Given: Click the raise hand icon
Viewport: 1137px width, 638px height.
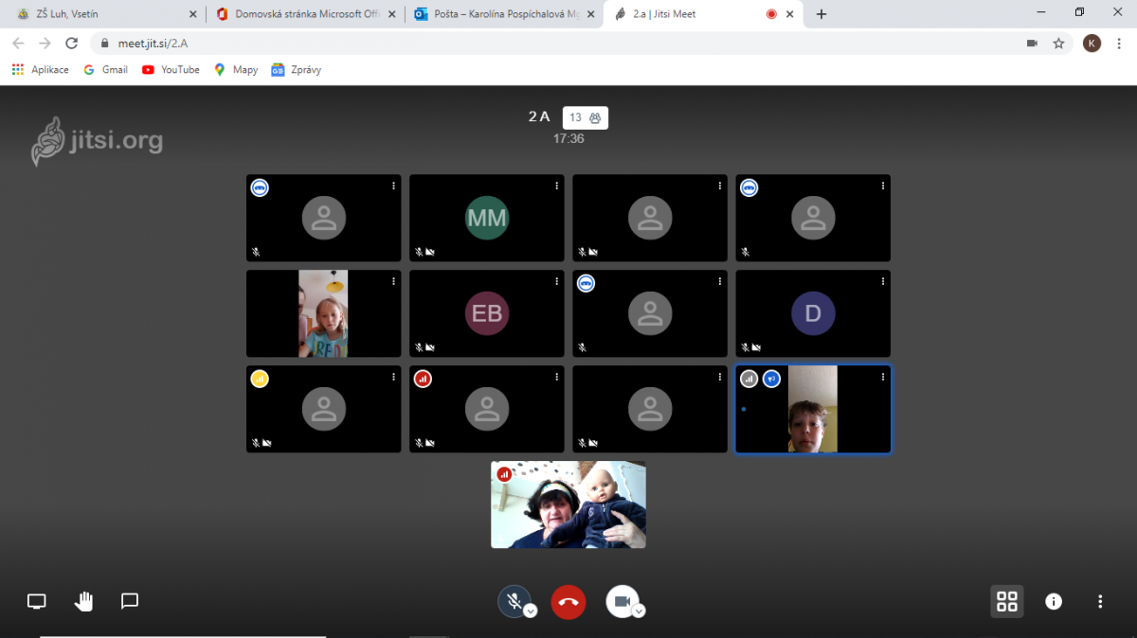Looking at the screenshot, I should (x=84, y=601).
